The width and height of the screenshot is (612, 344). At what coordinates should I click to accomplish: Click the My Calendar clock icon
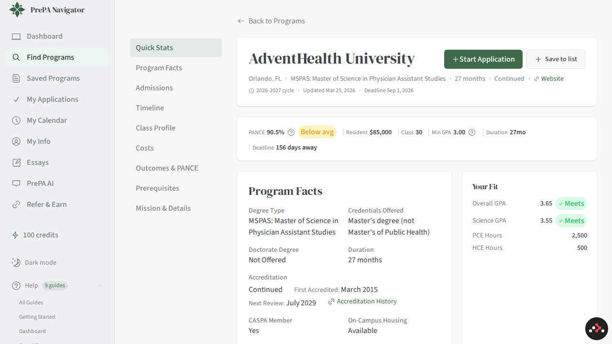click(x=16, y=120)
